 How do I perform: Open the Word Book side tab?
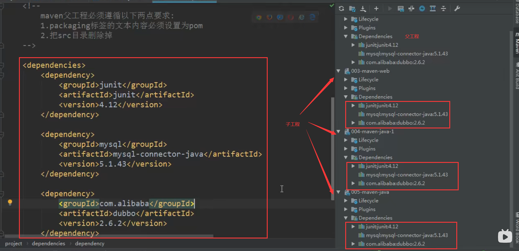pos(516,228)
